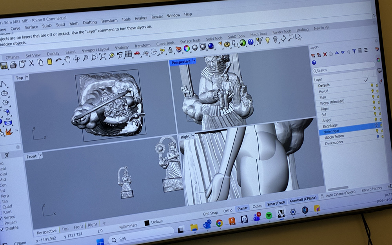
Task: Expand more tools with the double chevron in left sidebar
Action: (16, 130)
